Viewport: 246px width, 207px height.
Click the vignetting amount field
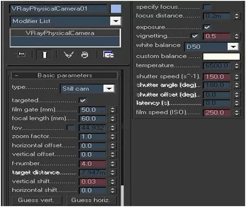click(217, 37)
